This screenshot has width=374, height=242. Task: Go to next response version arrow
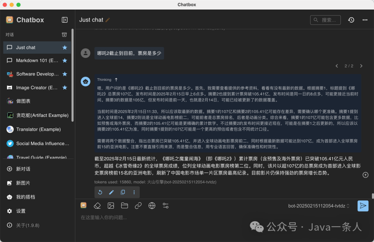point(361,66)
